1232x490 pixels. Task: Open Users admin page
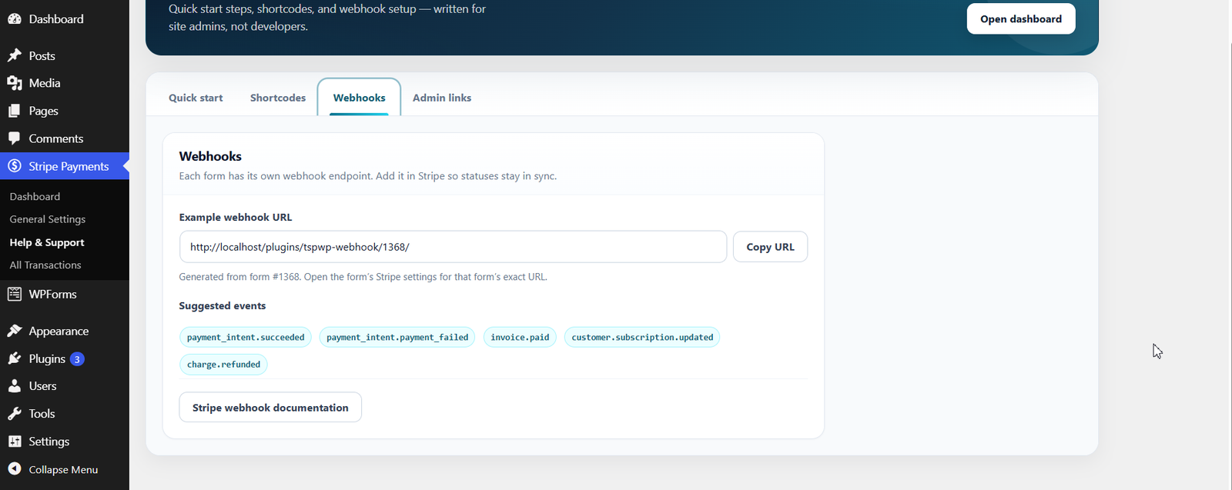(x=42, y=386)
